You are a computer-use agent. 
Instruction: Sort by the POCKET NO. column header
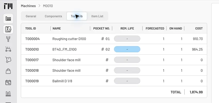102,29
